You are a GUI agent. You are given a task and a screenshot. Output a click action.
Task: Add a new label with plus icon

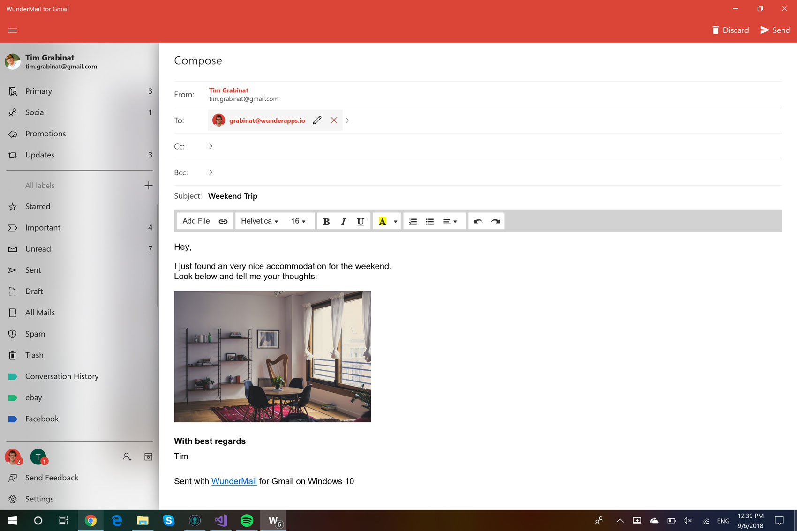(x=148, y=186)
